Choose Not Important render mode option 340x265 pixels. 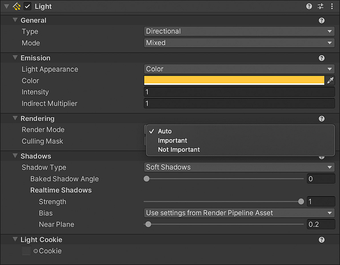179,150
